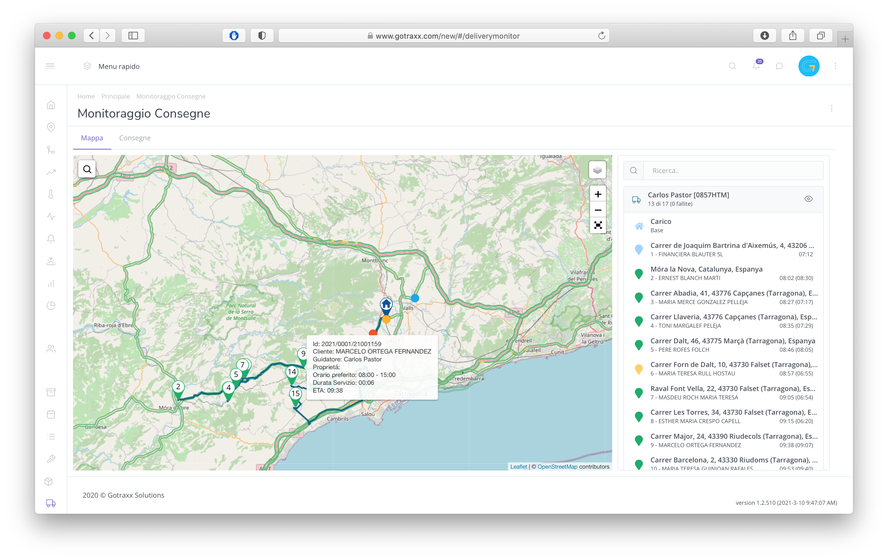Open the Leaflet attribution link
Image resolution: width=888 pixels, height=560 pixels.
[x=518, y=466]
